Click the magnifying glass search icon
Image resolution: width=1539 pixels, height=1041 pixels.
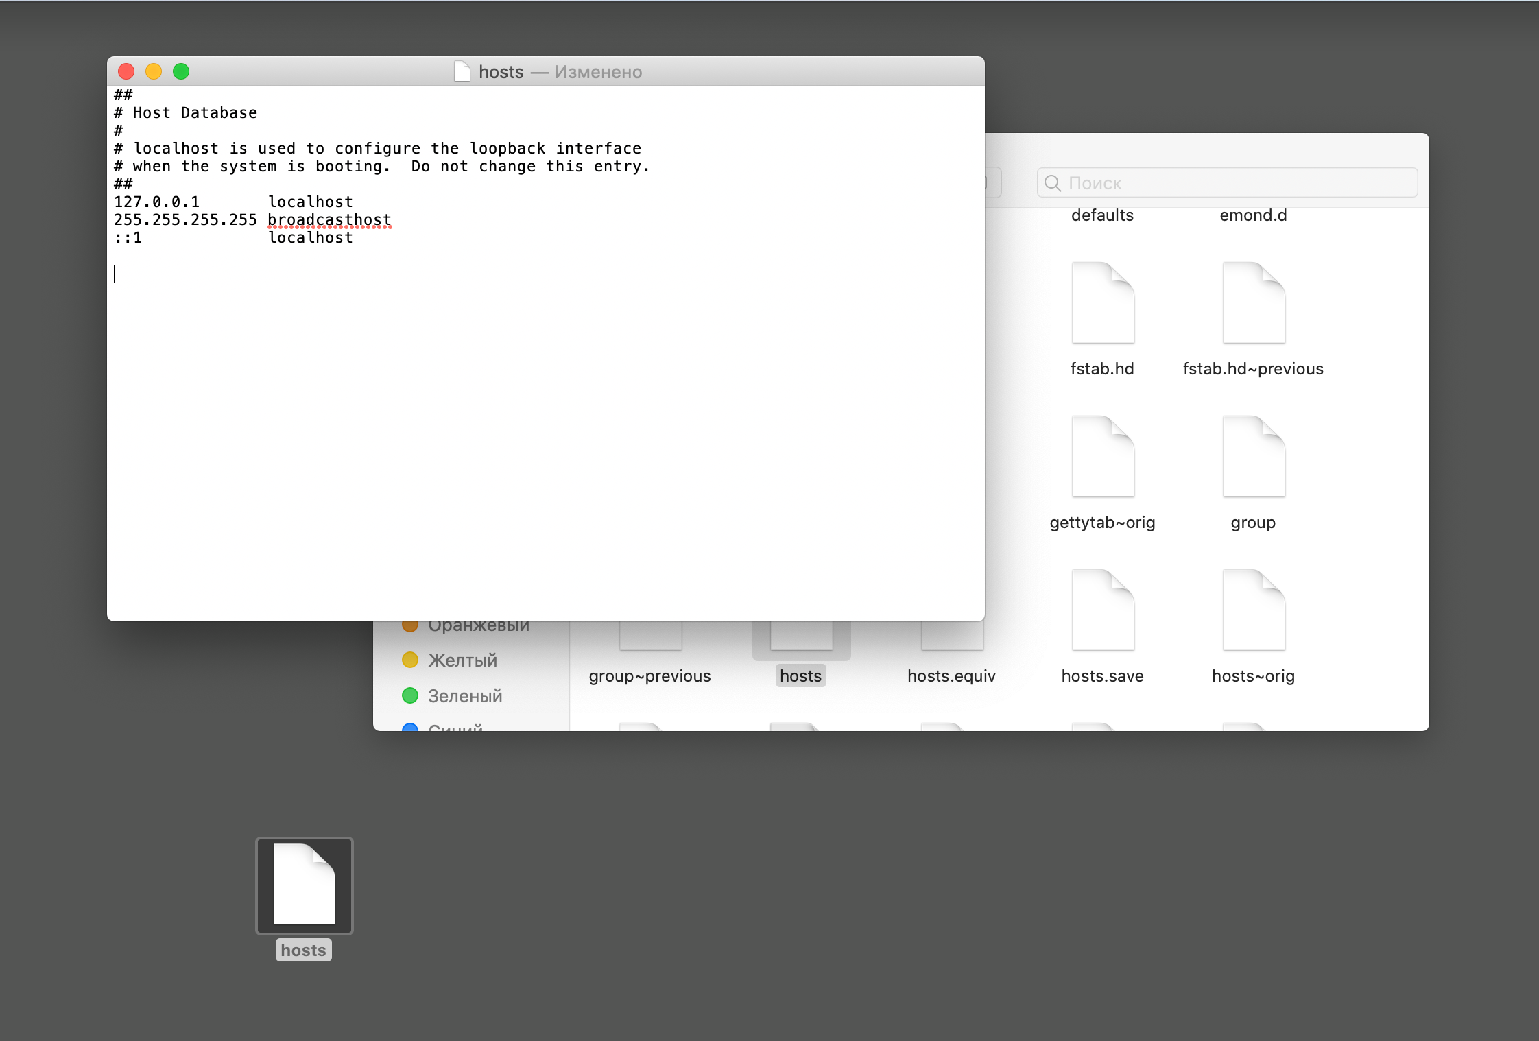click(x=1052, y=183)
